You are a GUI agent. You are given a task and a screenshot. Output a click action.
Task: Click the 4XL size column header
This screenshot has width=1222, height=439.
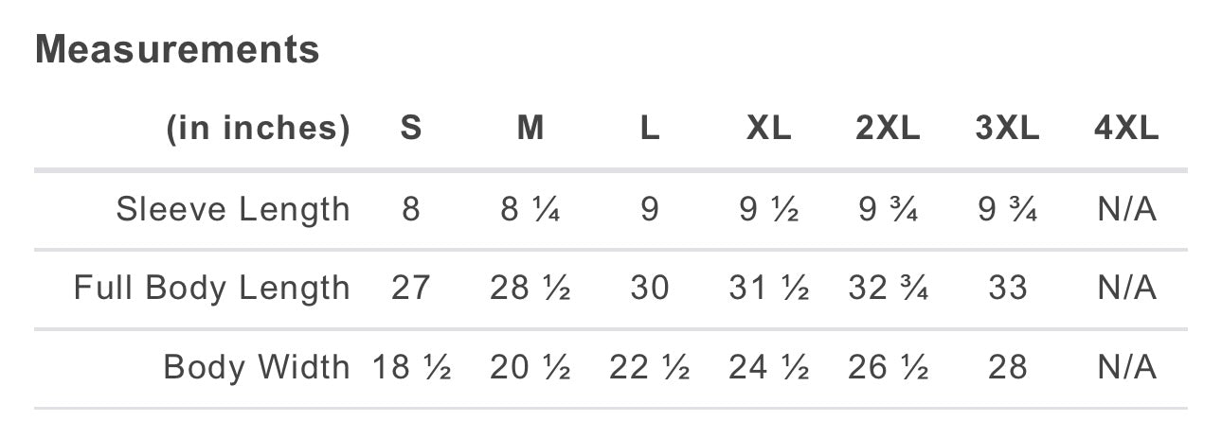(1126, 128)
